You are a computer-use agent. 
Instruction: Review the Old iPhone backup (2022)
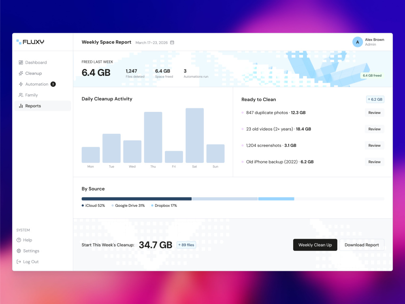374,162
